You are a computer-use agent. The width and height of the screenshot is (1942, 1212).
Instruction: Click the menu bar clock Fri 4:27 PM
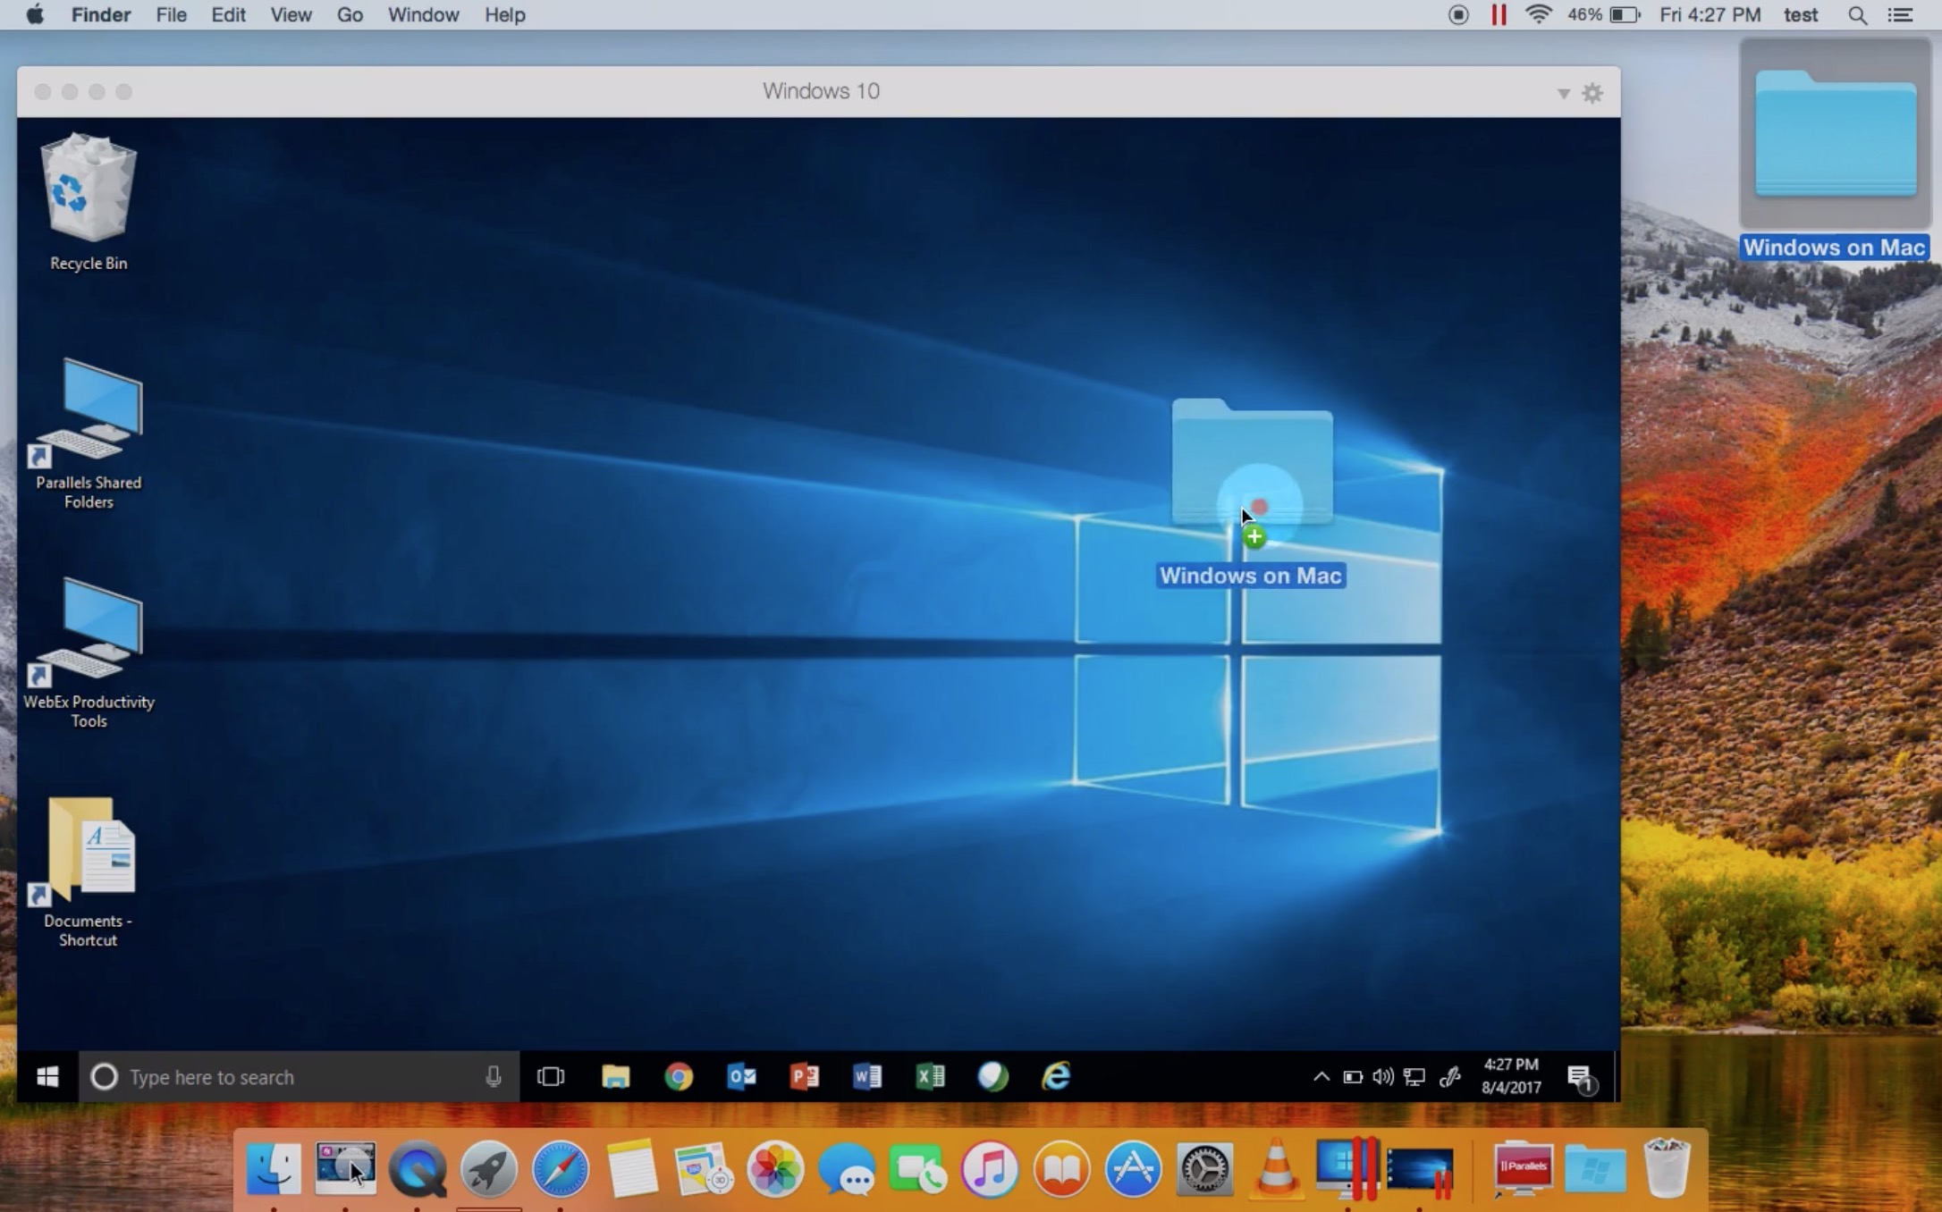click(x=1710, y=15)
